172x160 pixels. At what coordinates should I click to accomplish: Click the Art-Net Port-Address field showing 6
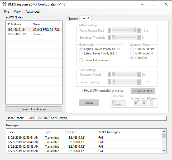[151, 103]
